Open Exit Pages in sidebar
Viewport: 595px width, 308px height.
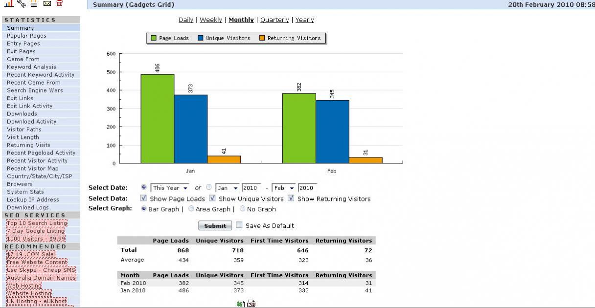(41, 51)
